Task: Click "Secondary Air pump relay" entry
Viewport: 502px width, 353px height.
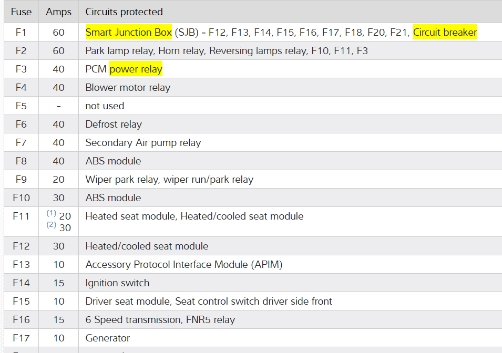Action: click(x=143, y=143)
